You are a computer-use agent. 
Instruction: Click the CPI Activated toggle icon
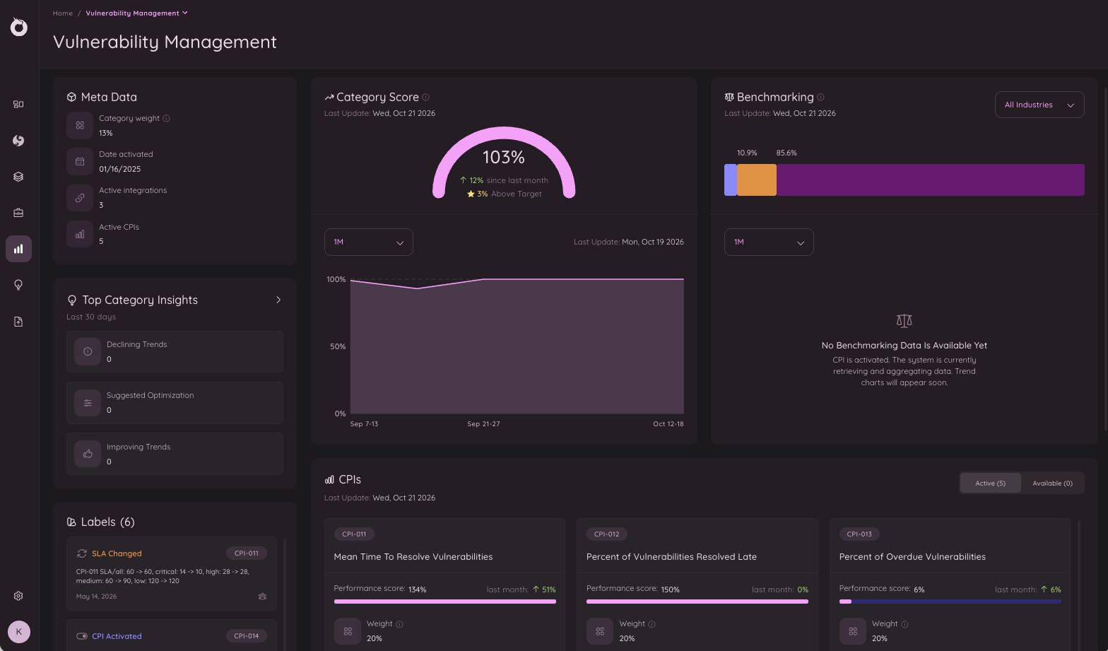82,636
